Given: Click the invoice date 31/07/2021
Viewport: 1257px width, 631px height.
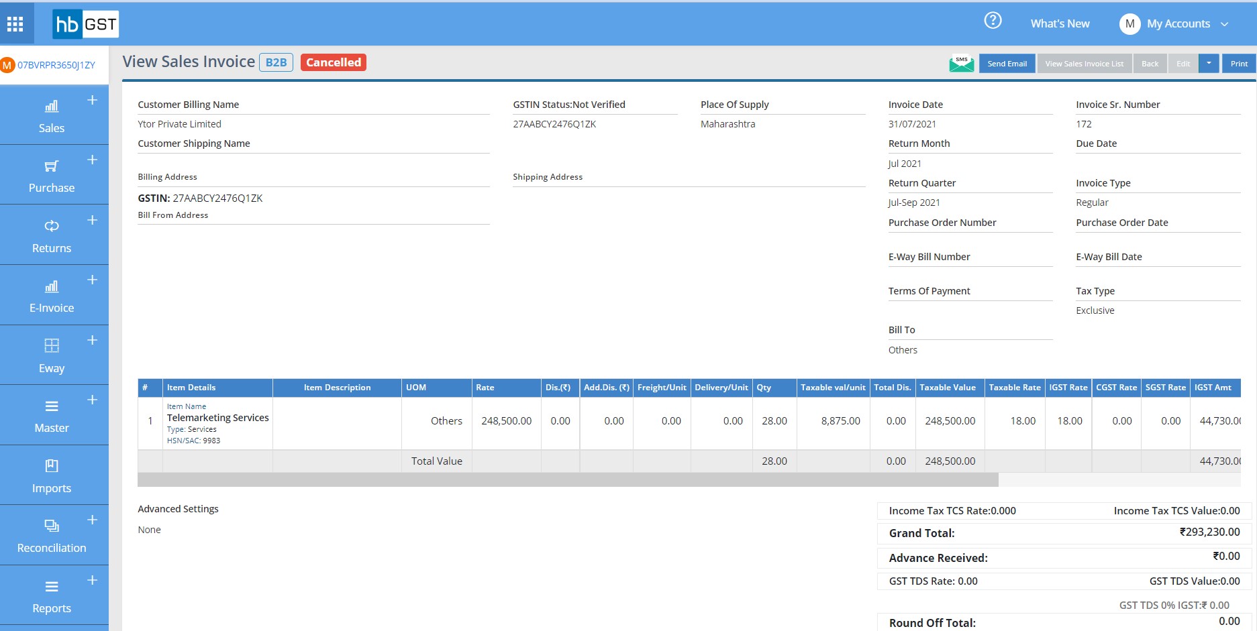Looking at the screenshot, I should (x=912, y=124).
